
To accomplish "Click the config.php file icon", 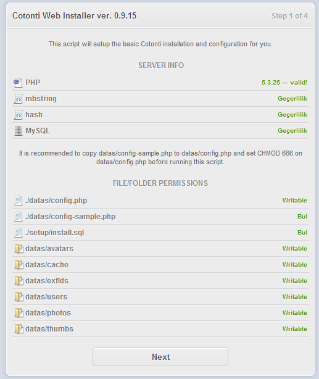I will 19,201.
